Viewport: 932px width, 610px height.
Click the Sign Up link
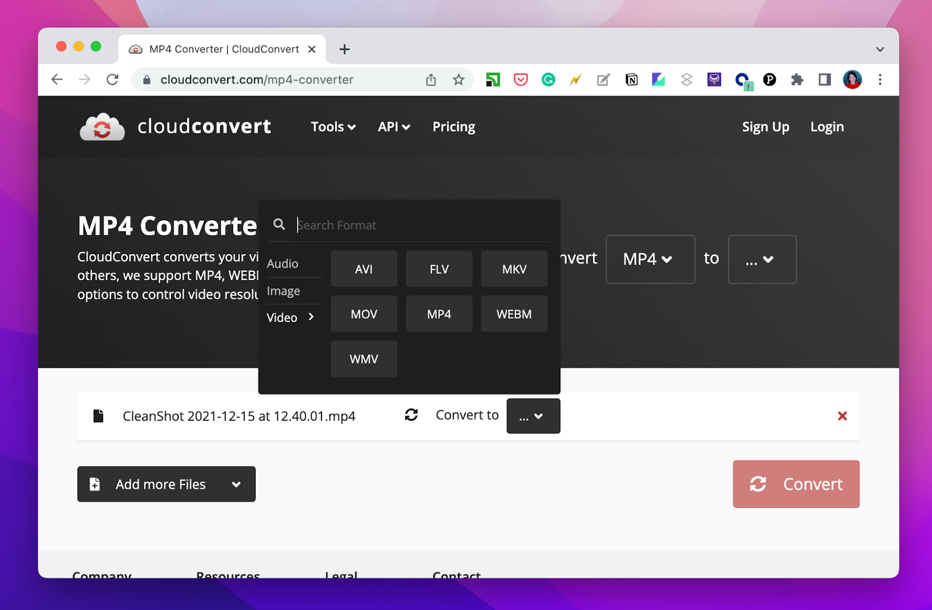click(x=765, y=126)
